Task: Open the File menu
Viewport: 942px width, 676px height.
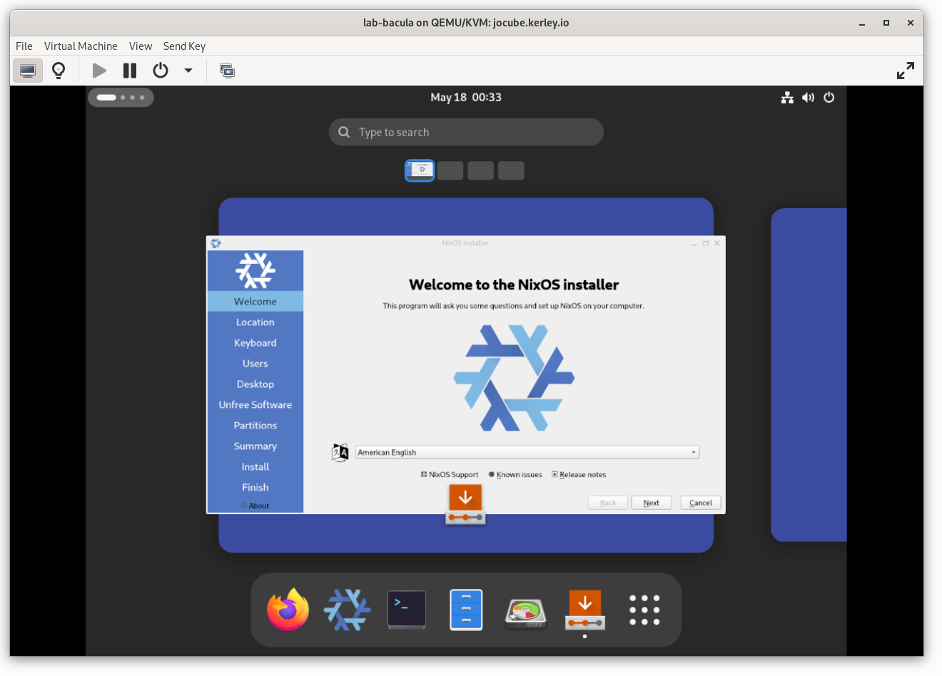Action: tap(24, 46)
